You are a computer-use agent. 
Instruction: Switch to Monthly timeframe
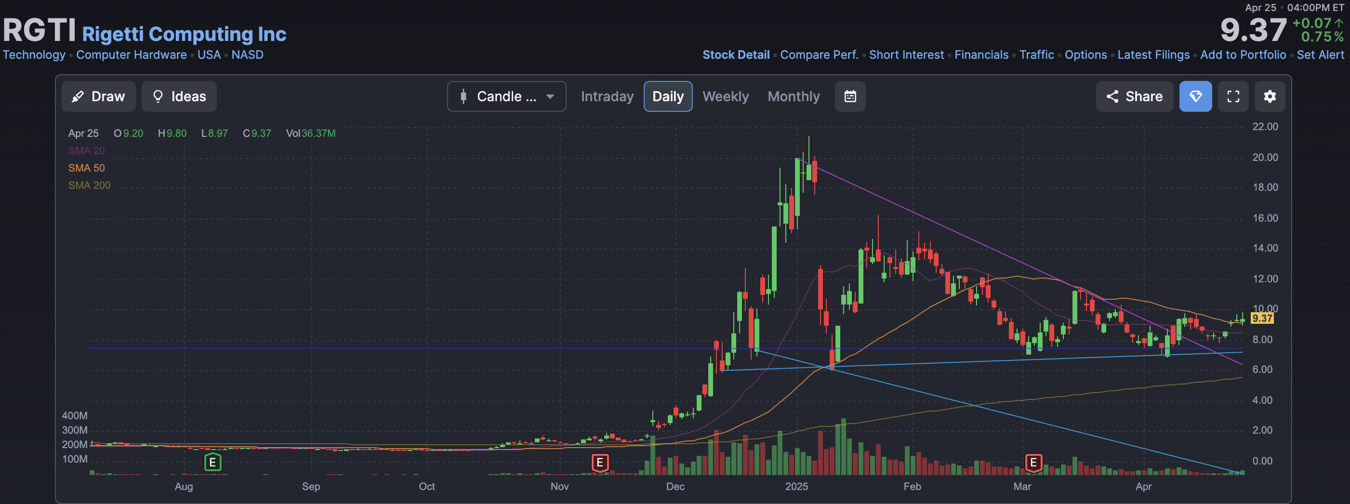[794, 96]
